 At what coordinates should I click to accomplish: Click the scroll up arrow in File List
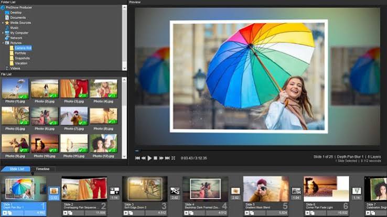(124, 80)
